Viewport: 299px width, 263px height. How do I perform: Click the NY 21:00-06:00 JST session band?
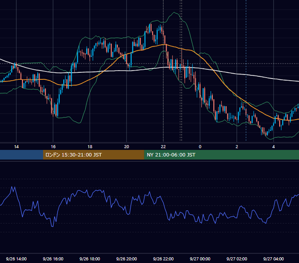[221, 155]
